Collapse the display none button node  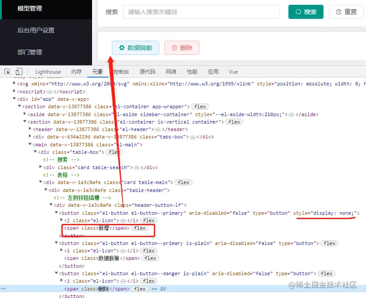[x=56, y=213]
